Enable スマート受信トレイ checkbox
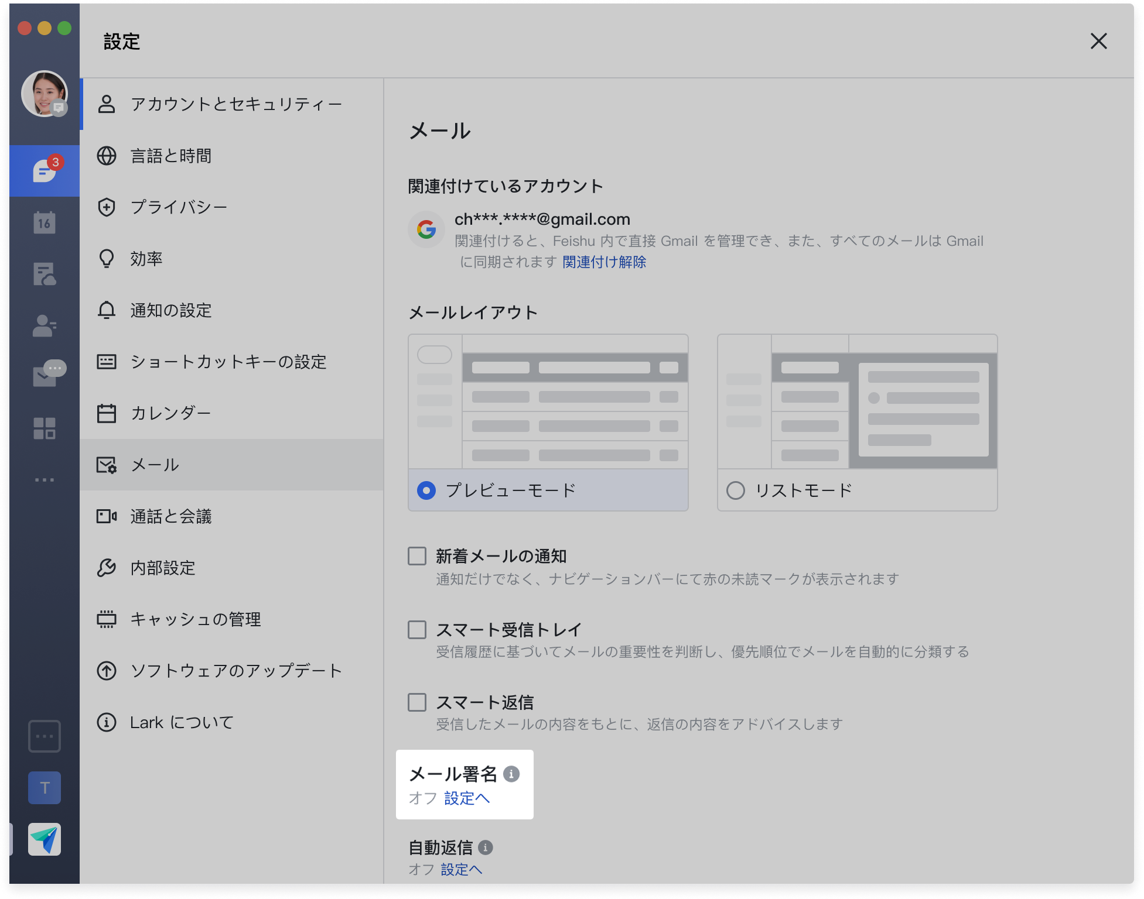This screenshot has width=1144, height=899. point(417,630)
